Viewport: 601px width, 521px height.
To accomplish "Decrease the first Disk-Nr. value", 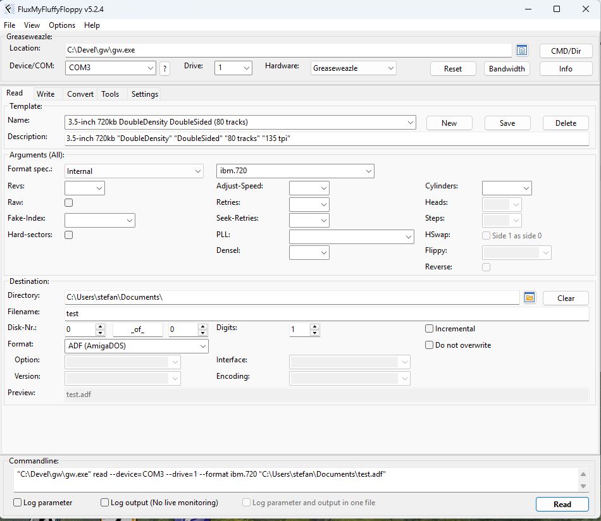I will point(101,333).
